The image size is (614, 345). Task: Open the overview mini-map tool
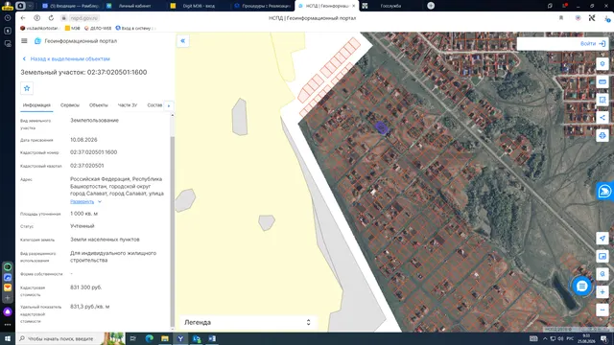click(x=602, y=256)
